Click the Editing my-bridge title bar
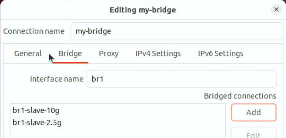Viewport: 286px width, 138px height. click(143, 10)
